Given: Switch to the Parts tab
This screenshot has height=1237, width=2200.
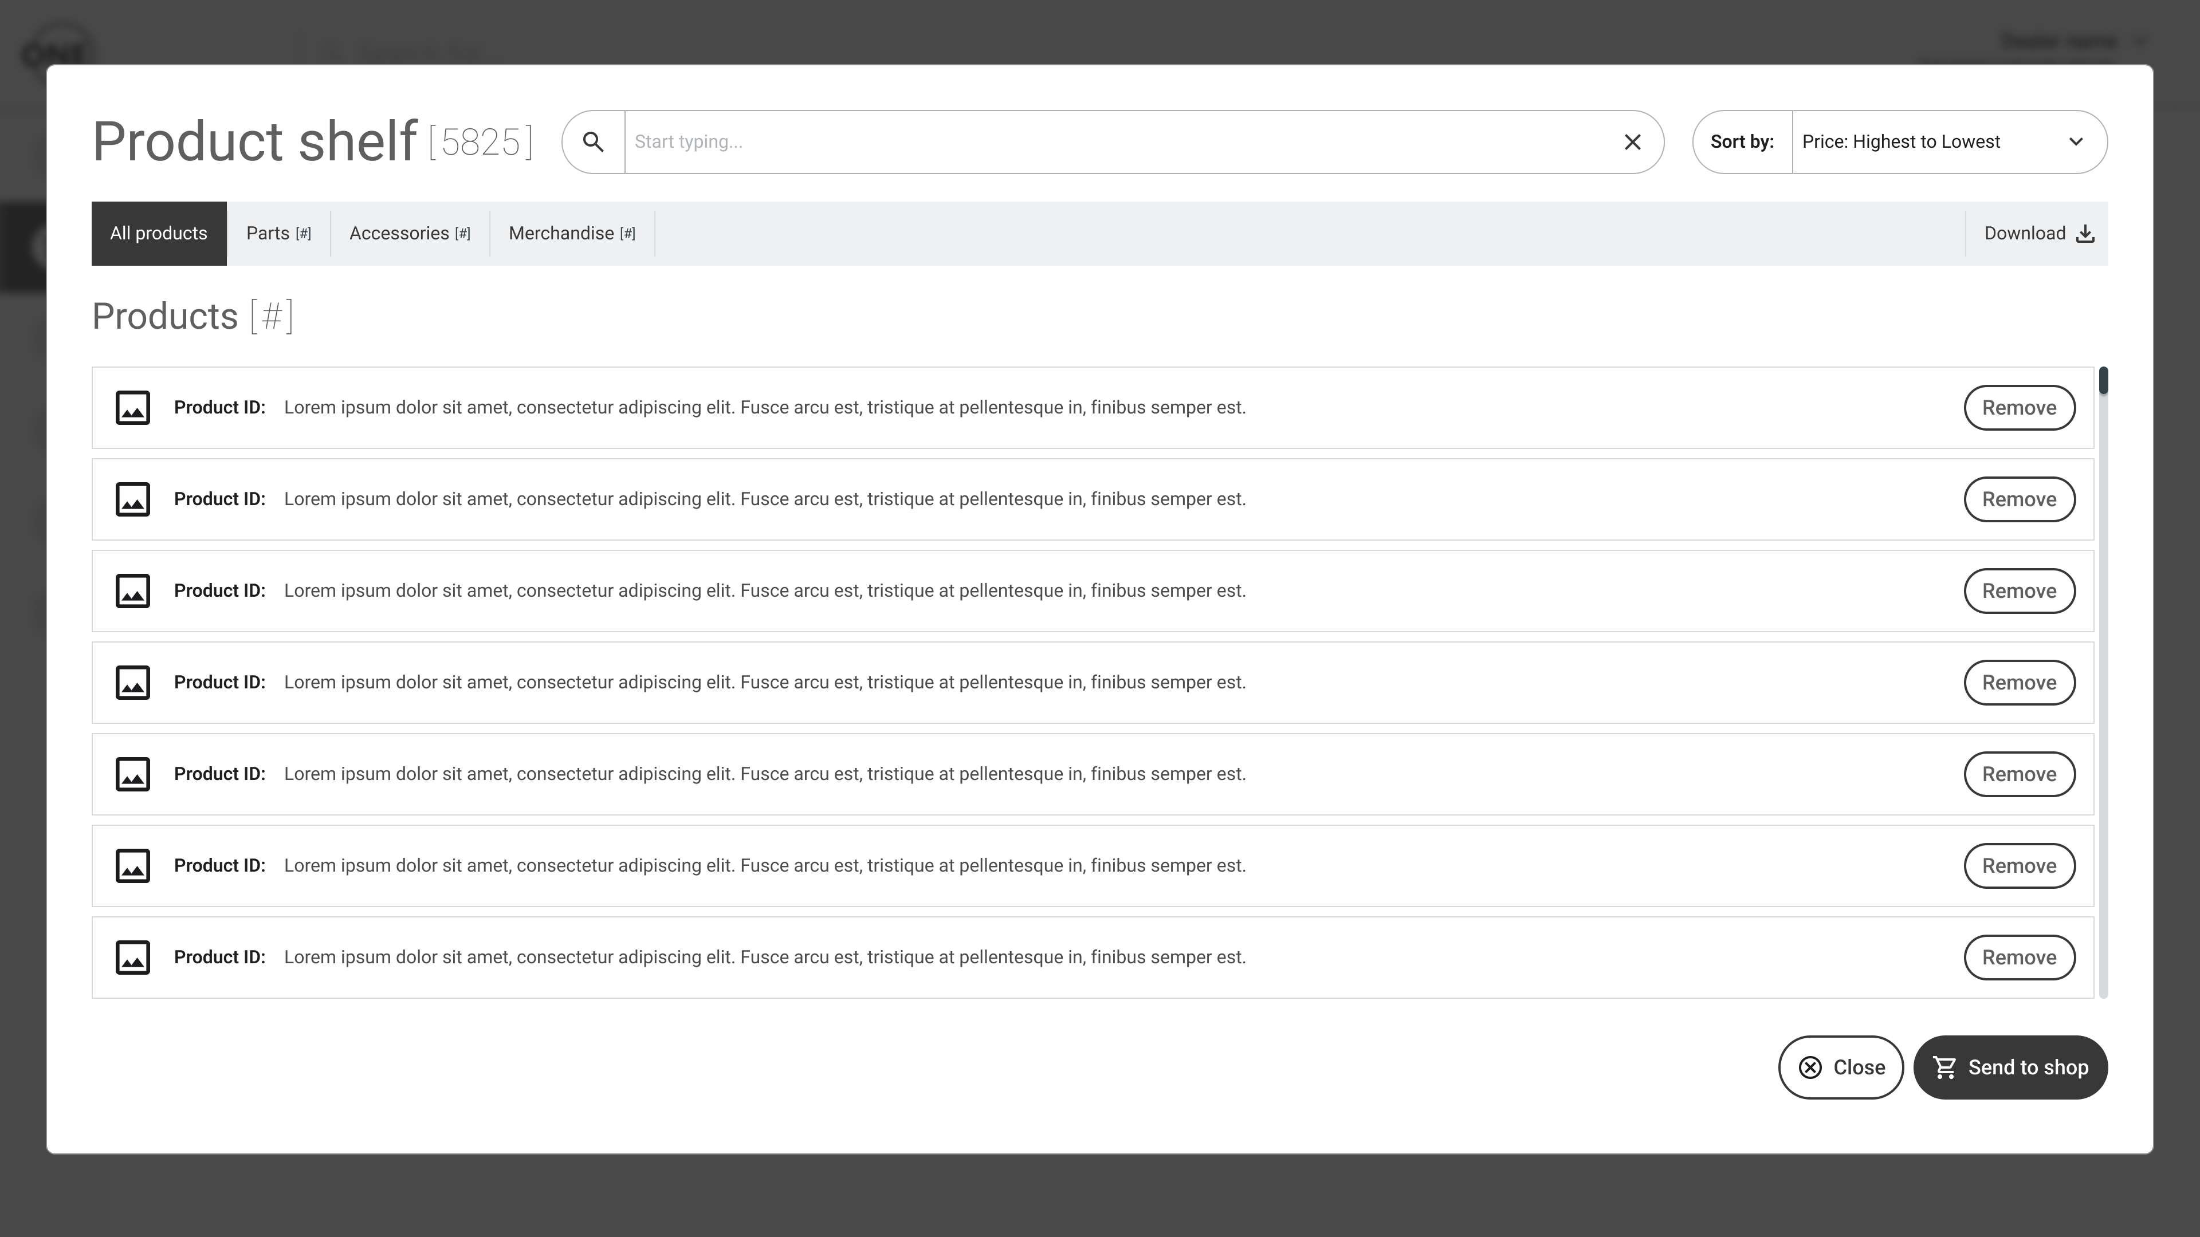Looking at the screenshot, I should coord(278,234).
